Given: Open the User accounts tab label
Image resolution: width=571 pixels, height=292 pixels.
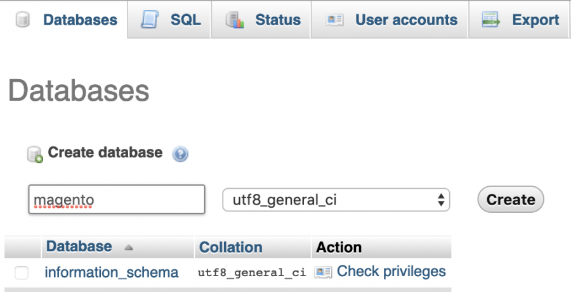Looking at the screenshot, I should coord(406,20).
